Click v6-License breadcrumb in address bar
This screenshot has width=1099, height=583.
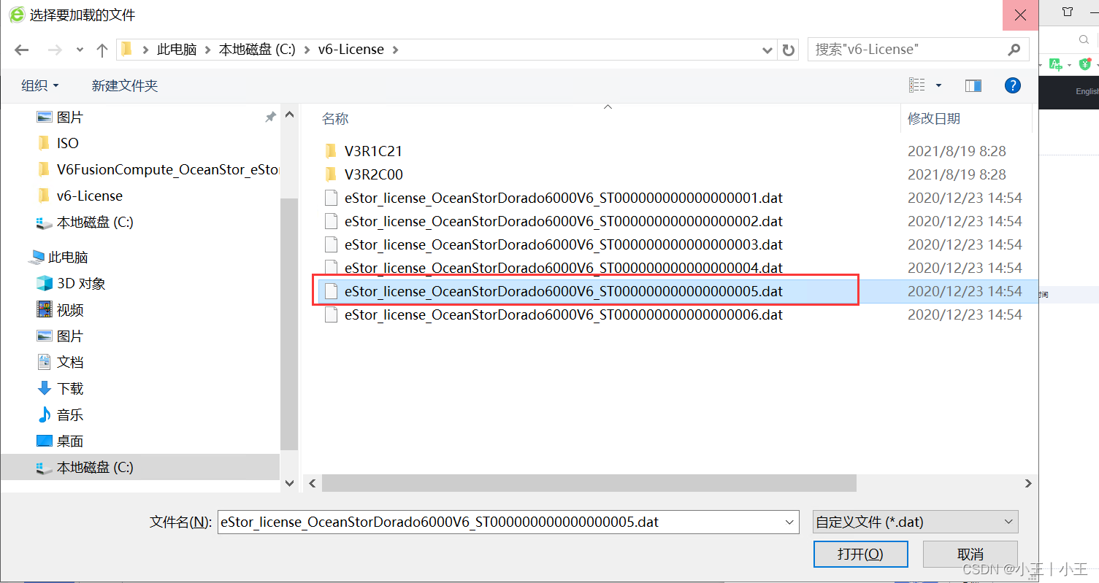click(351, 50)
